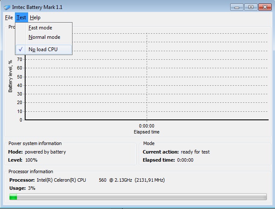Image resolution: width=275 pixels, height=209 pixels.
Task: Click the 'Battery level, %' axis label
Action: [10, 76]
